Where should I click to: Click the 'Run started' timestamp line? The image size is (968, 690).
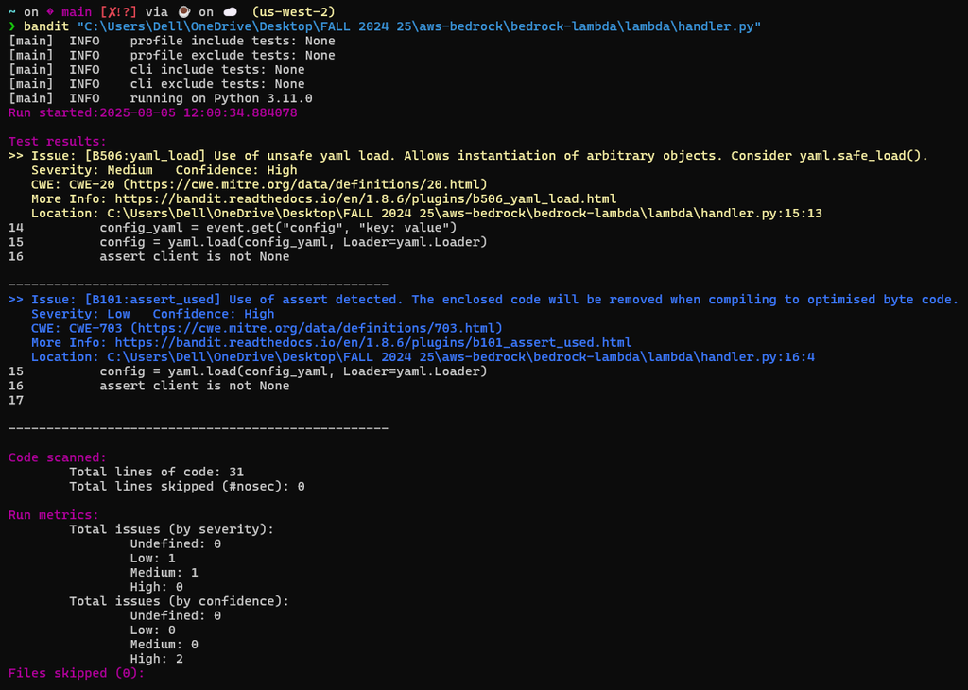[x=152, y=112]
